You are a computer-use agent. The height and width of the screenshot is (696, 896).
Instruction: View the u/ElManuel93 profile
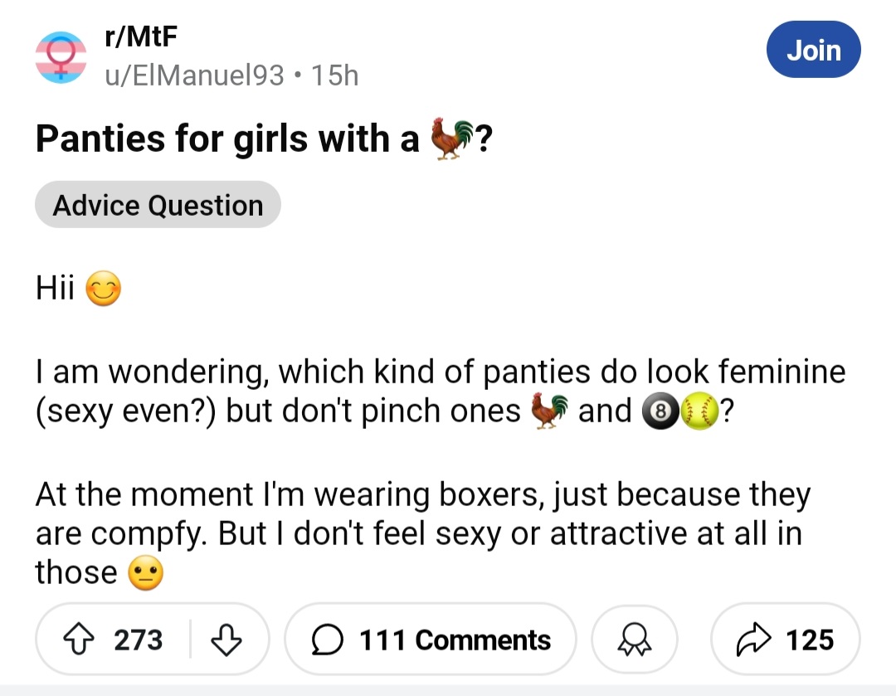click(x=194, y=75)
